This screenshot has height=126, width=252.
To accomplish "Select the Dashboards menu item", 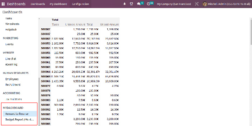I will (38, 4).
